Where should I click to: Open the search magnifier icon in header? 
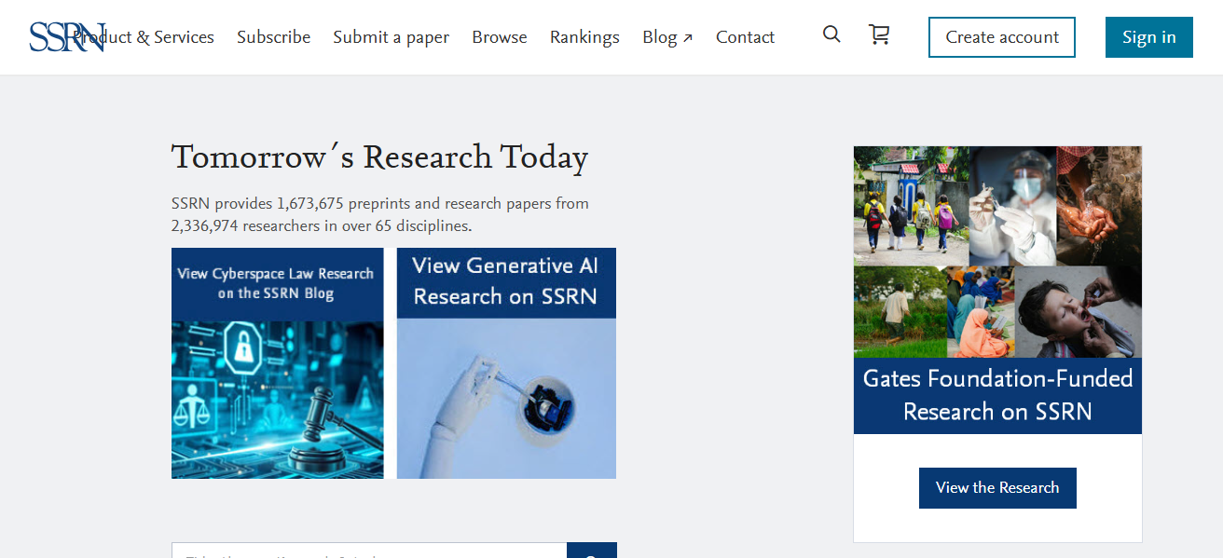pos(831,34)
